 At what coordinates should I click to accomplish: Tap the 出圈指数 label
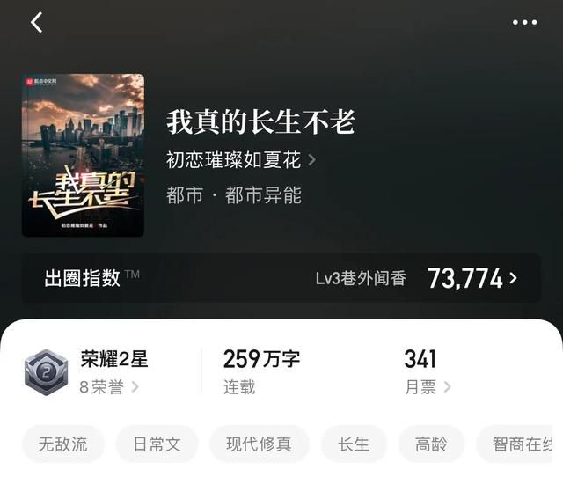coord(82,278)
